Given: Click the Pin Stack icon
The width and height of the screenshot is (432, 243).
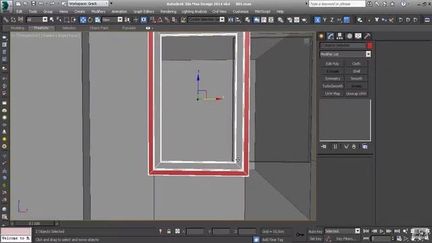Looking at the screenshot, I should click(324, 146).
